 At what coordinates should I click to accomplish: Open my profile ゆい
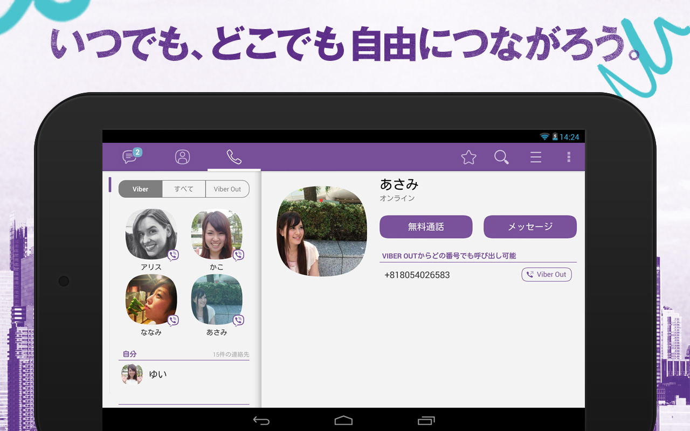pyautogui.click(x=184, y=374)
